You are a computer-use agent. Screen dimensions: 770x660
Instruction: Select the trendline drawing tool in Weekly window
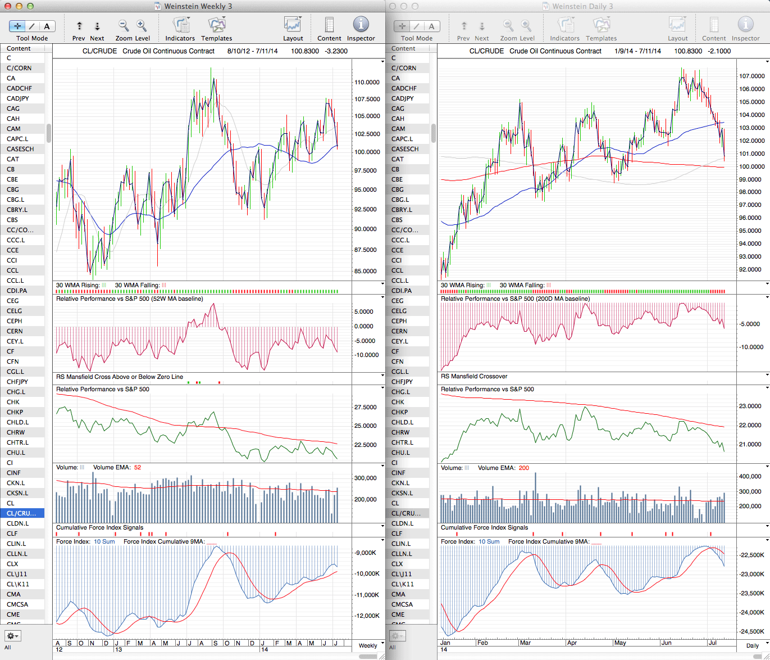[x=32, y=26]
